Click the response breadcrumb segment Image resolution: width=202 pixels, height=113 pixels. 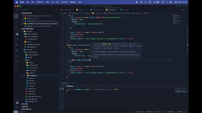coord(137,13)
